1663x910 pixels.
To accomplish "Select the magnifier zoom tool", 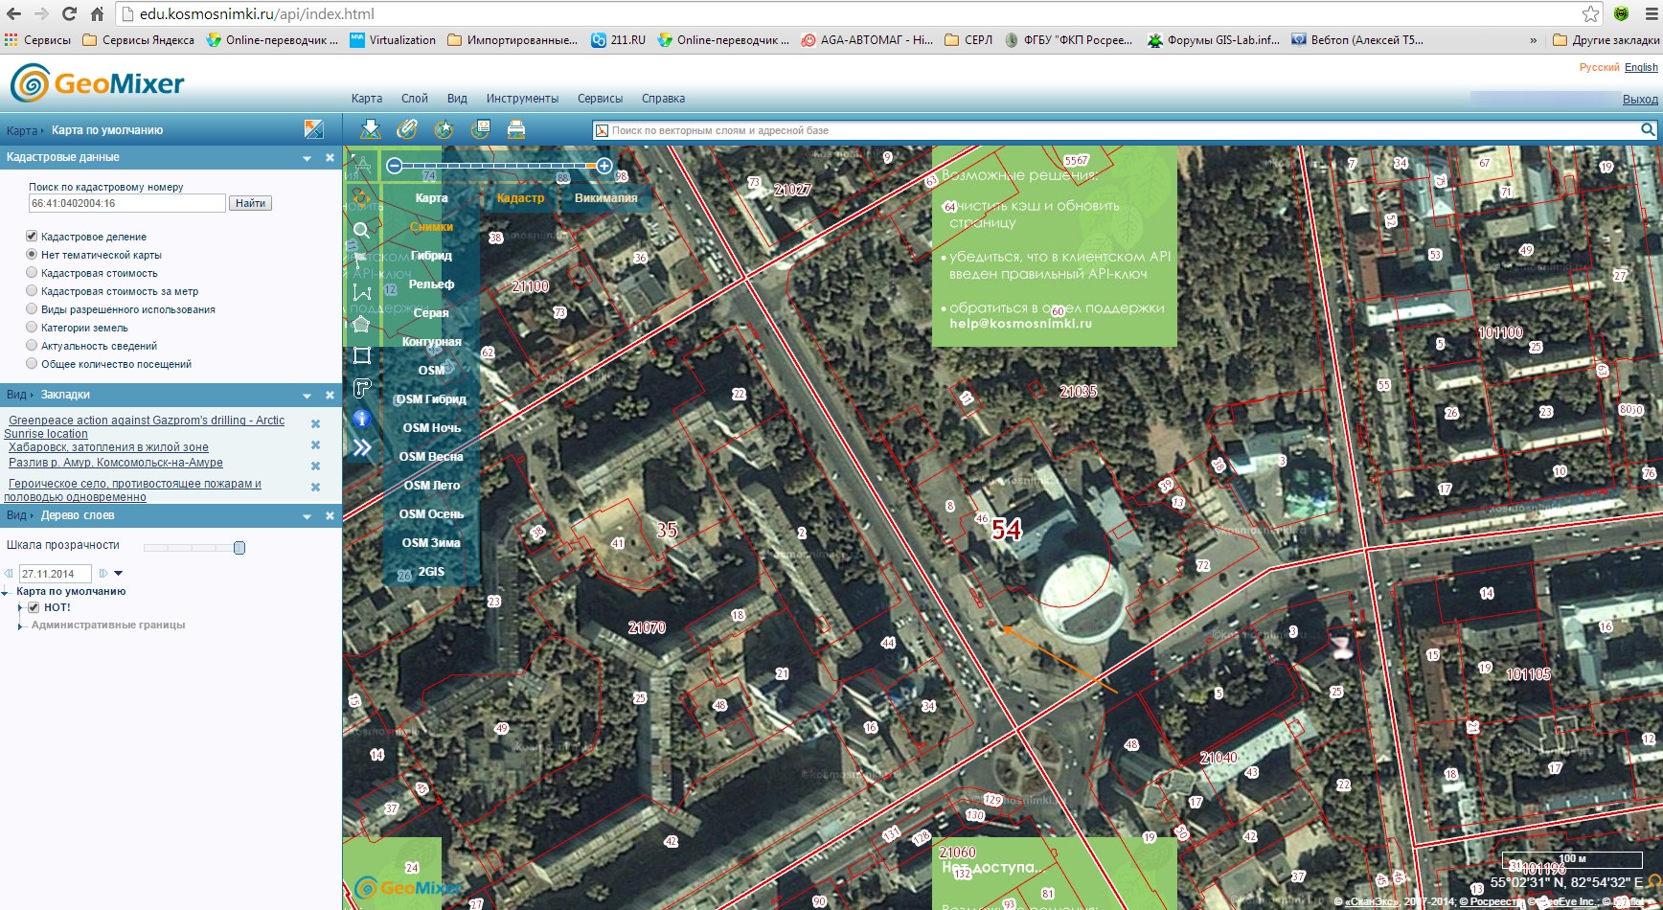I will click(x=361, y=230).
